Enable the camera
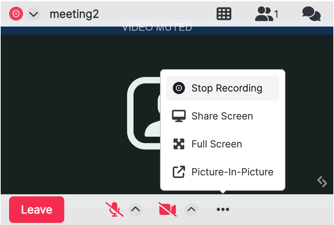This screenshot has height=225, width=334. tap(167, 209)
